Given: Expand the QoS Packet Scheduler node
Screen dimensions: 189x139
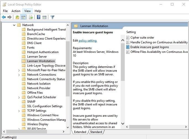Looking at the screenshot, I should pyautogui.click(x=19, y=97).
